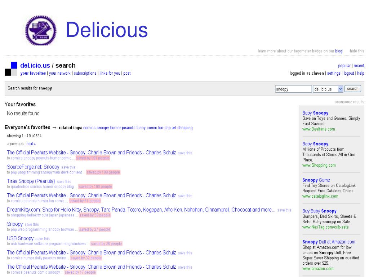Viewport: 369px width, 277px height.
Task: Open account settings
Action: pyautogui.click(x=334, y=73)
